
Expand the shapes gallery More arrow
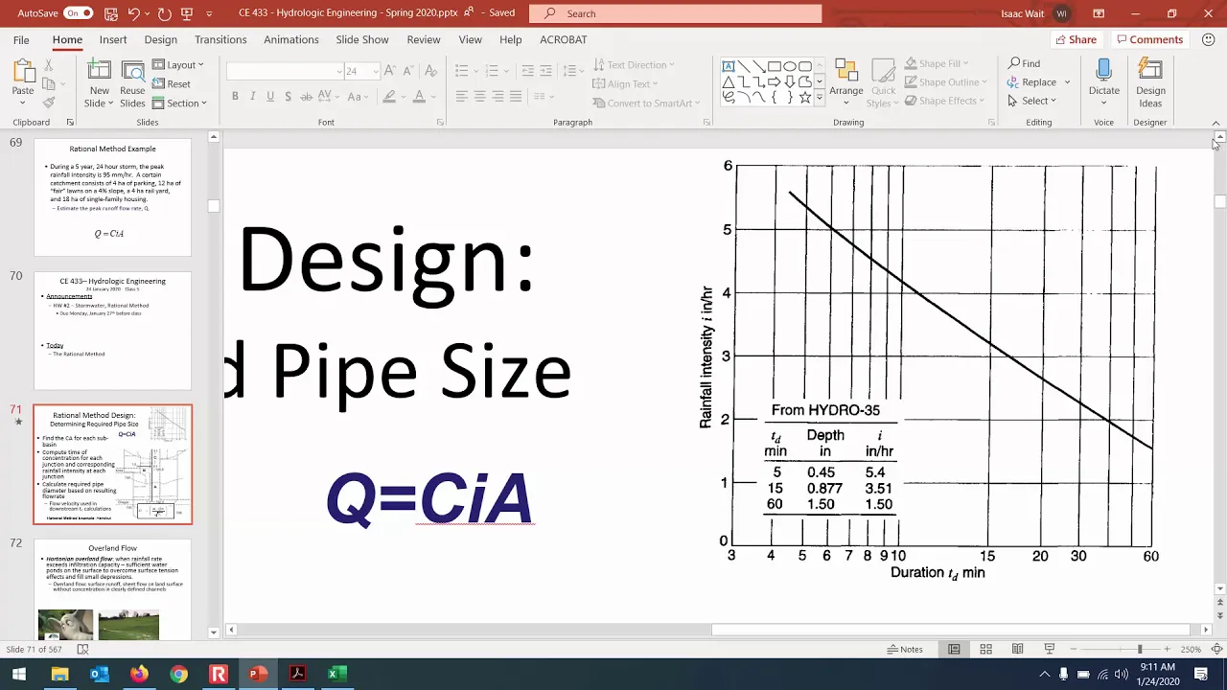pyautogui.click(x=820, y=98)
